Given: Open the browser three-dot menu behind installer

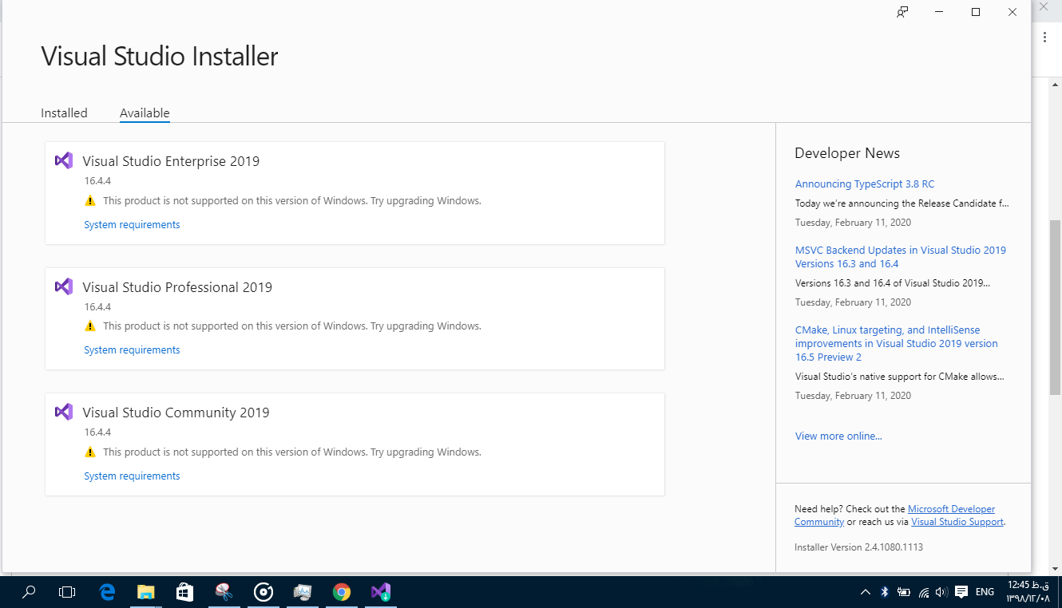Looking at the screenshot, I should tap(1045, 37).
